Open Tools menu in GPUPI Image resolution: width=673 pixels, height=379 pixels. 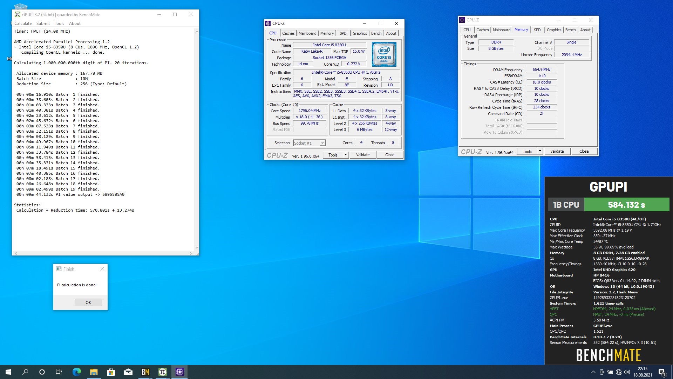tap(59, 24)
